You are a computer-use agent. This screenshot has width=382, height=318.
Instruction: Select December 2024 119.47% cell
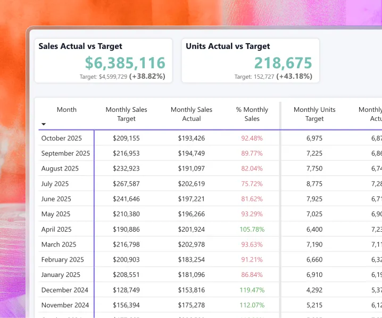[x=252, y=290]
